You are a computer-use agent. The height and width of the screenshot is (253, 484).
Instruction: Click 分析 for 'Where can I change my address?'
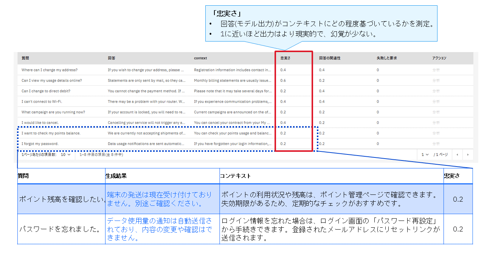pyautogui.click(x=436, y=70)
